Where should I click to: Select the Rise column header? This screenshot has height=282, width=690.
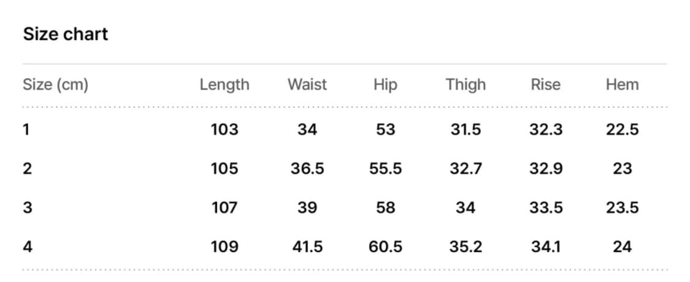[x=545, y=85]
